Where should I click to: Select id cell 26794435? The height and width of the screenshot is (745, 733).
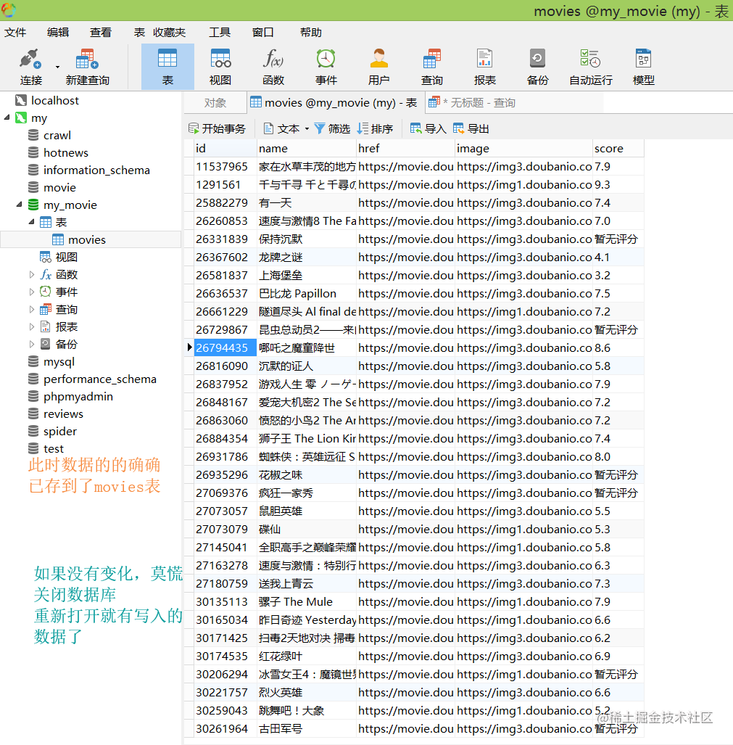pos(225,347)
